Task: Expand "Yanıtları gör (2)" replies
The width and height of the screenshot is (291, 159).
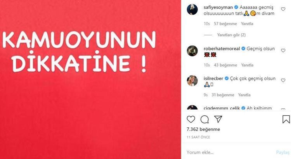Action: pyautogui.click(x=231, y=35)
